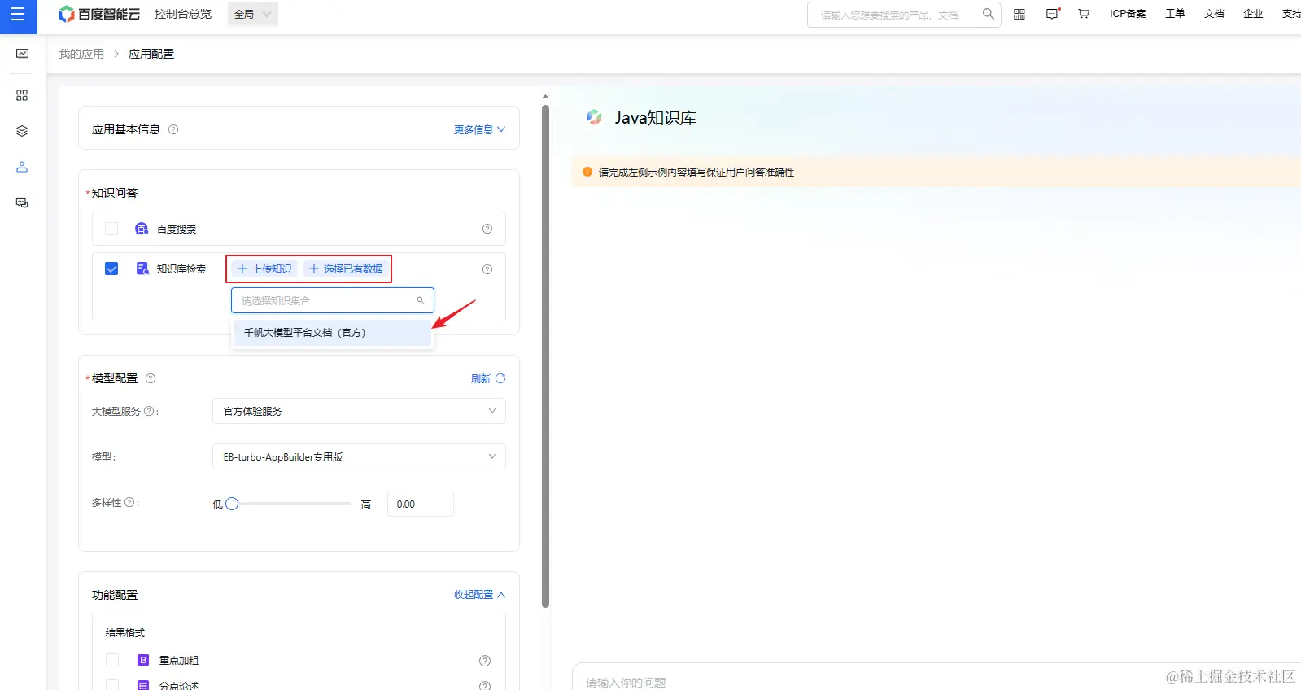The image size is (1301, 690).
Task: Open 文档 menu item
Action: [x=1214, y=14]
